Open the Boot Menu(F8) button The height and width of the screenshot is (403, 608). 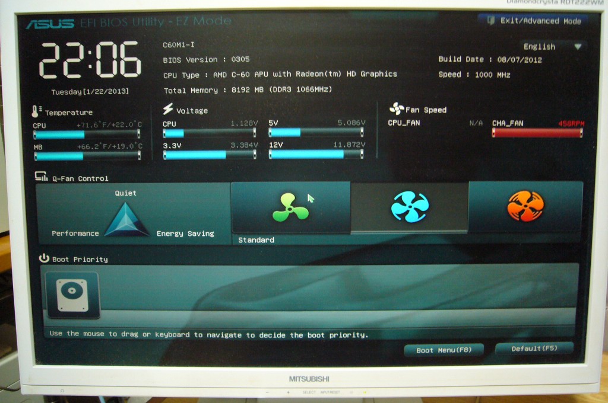pos(444,350)
